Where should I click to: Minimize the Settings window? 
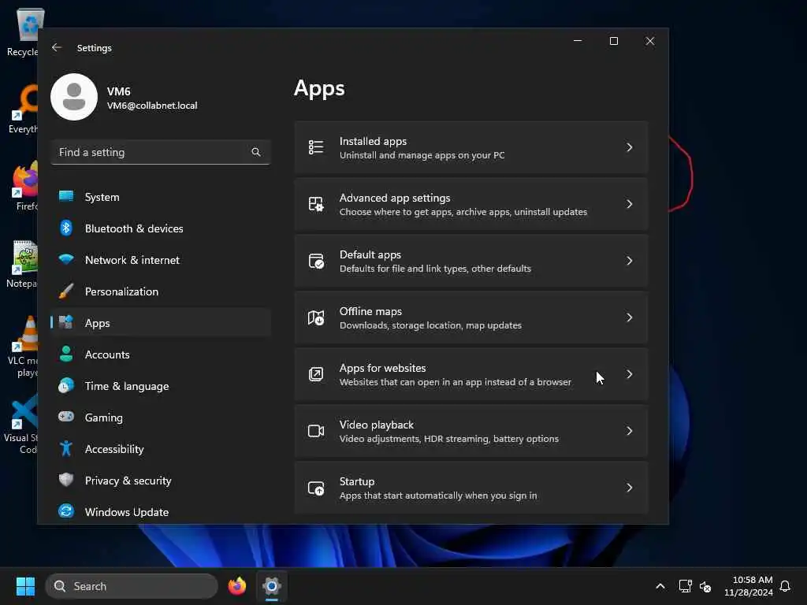pyautogui.click(x=578, y=41)
